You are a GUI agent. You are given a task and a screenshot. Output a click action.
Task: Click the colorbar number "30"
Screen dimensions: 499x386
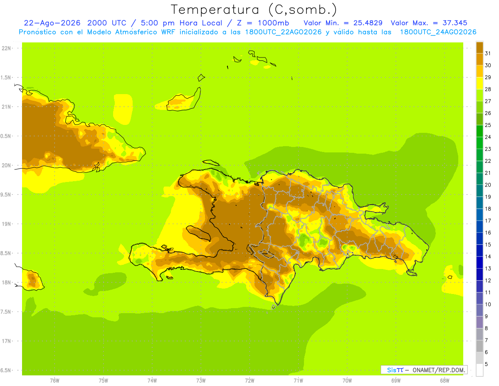[x=488, y=65]
